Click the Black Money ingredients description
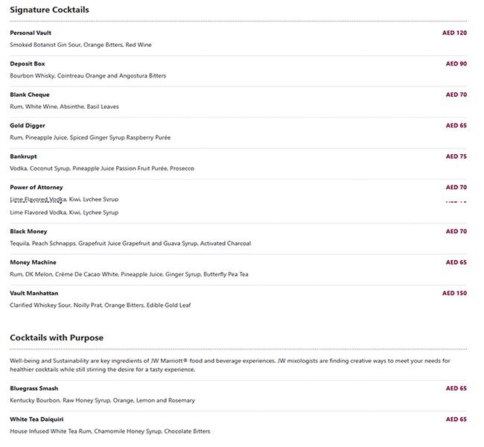Screen dimensions: 484x447 pos(130,244)
